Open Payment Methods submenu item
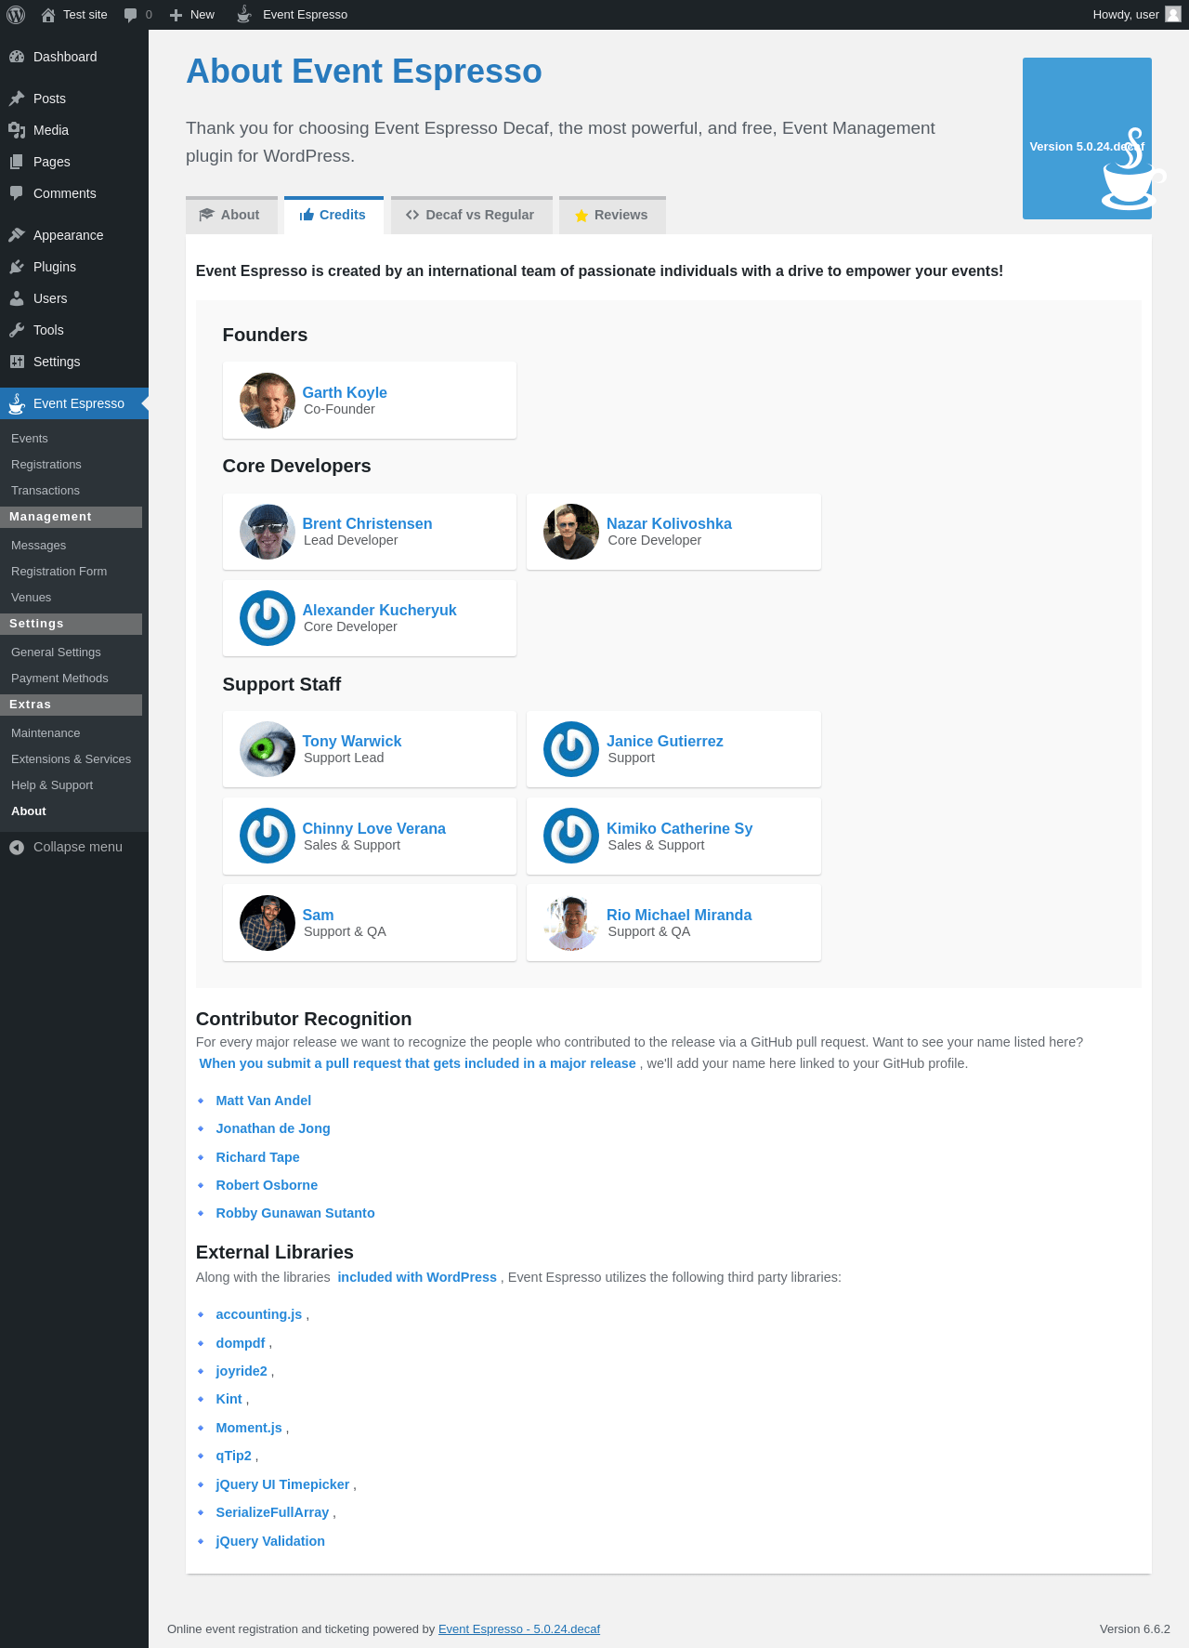The width and height of the screenshot is (1189, 1648). click(x=59, y=679)
